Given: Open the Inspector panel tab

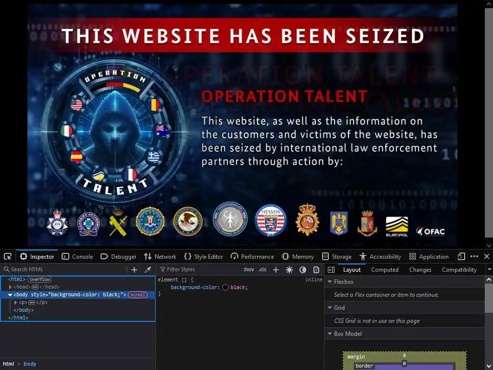Looking at the screenshot, I should [x=37, y=256].
